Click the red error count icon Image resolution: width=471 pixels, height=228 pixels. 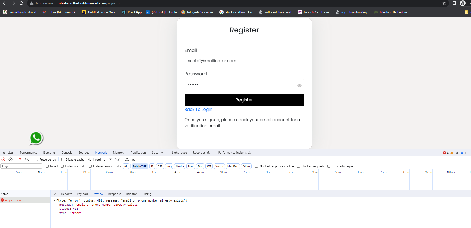pos(444,153)
